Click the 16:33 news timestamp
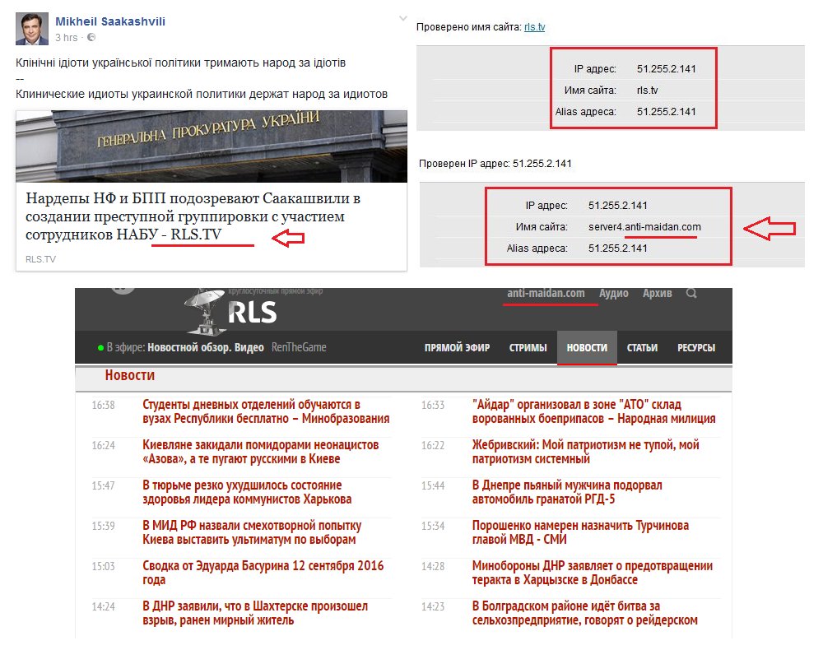This screenshot has width=823, height=650. pos(433,405)
